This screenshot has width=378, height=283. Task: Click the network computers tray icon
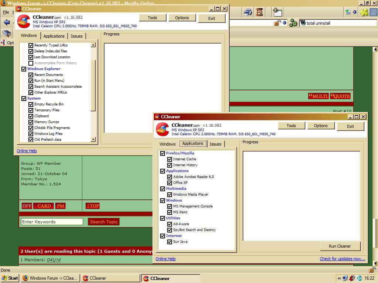(x=345, y=278)
